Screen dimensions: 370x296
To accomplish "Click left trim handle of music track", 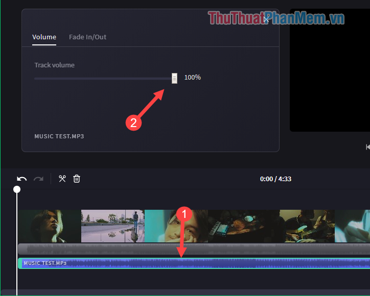I will click(20, 263).
